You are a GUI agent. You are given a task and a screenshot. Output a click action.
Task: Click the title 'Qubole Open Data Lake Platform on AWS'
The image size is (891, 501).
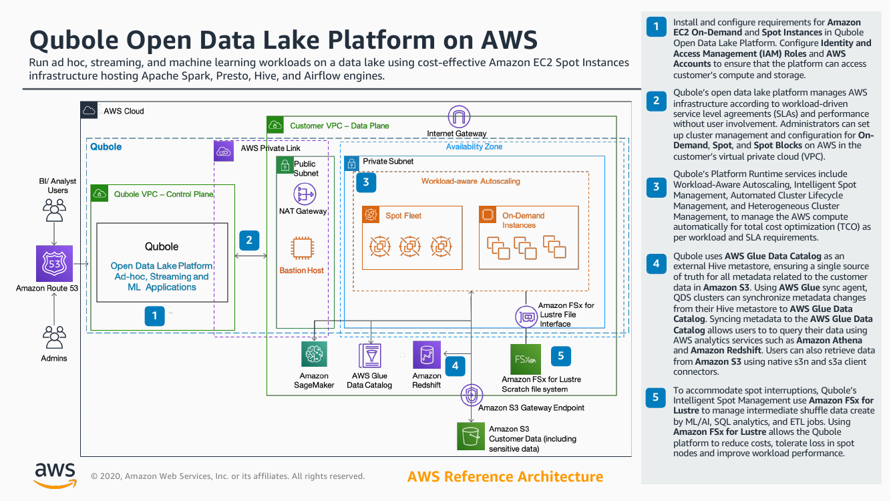(x=284, y=39)
